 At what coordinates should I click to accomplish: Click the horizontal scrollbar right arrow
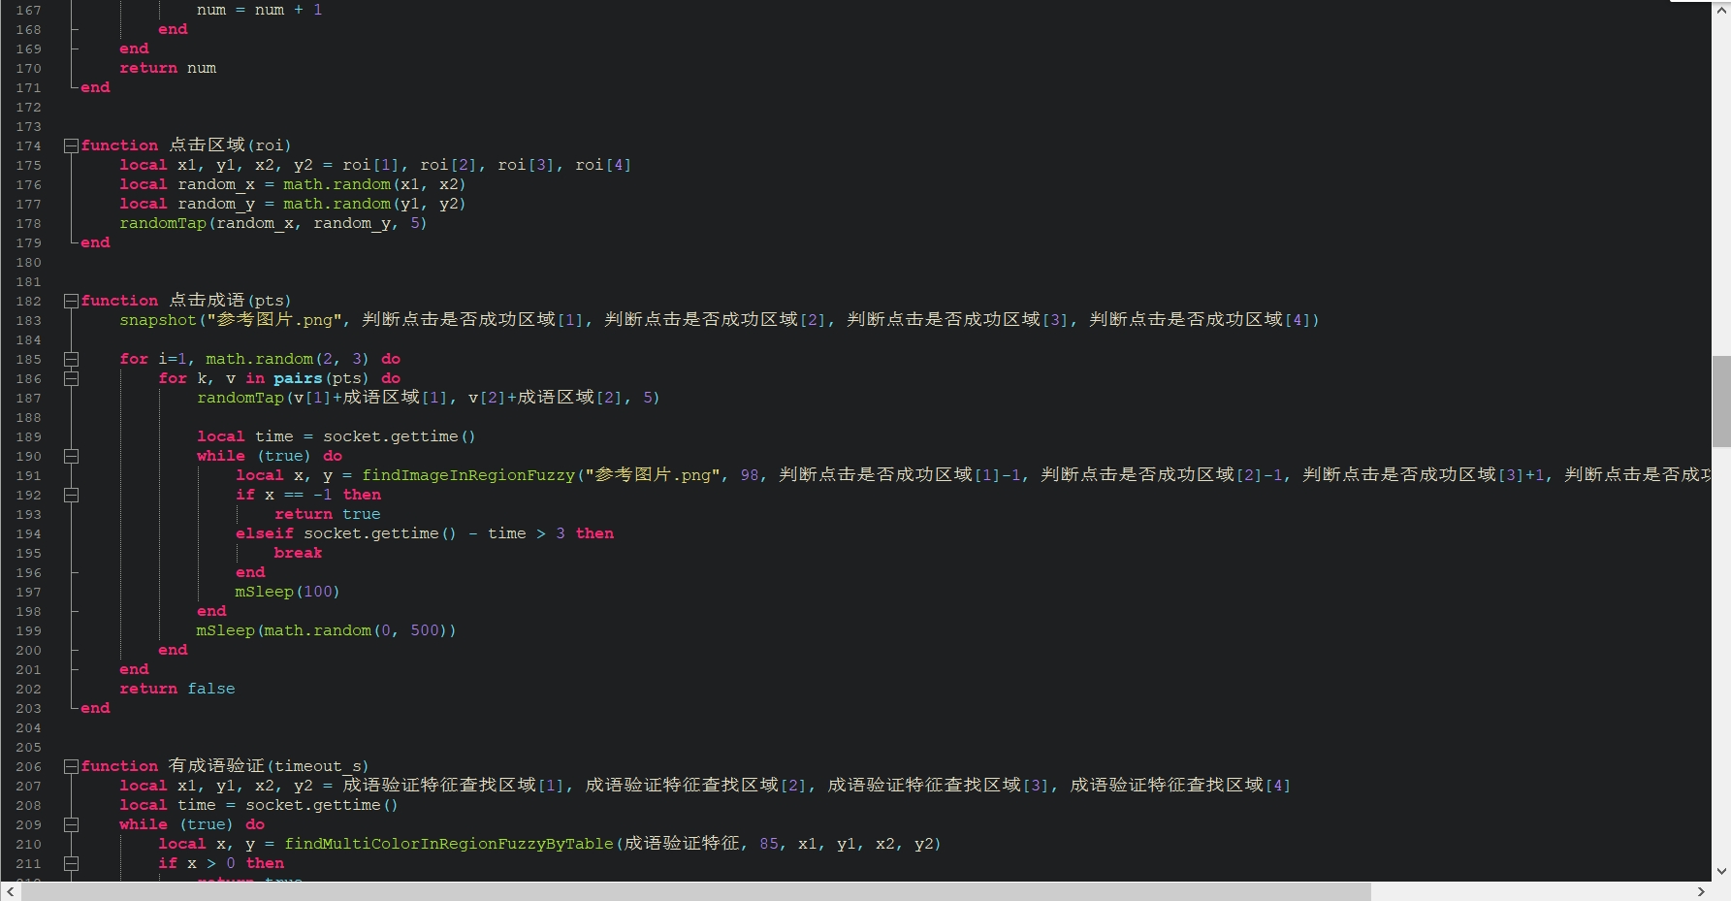(x=1701, y=891)
